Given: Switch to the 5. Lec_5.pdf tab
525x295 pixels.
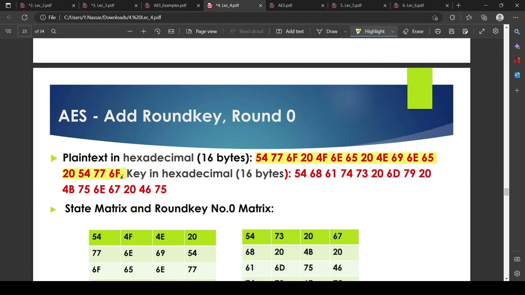Looking at the screenshot, I should 359,5.
